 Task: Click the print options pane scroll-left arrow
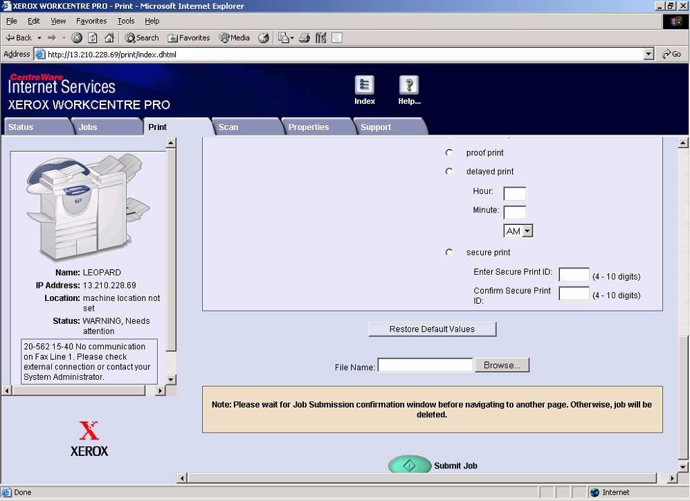coord(182,478)
